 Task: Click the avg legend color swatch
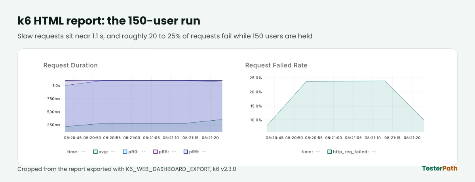point(95,152)
